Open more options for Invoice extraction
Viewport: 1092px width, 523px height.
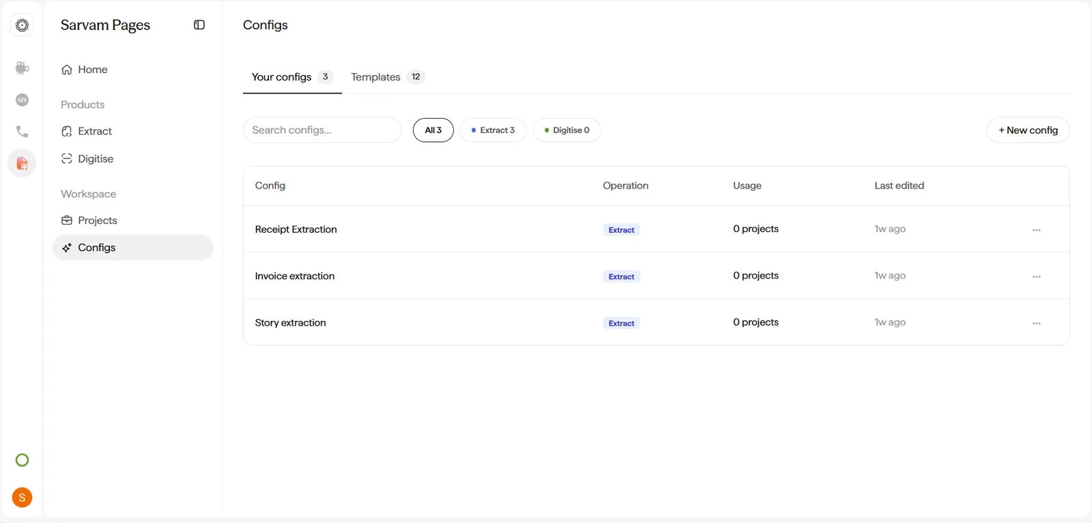1037,277
